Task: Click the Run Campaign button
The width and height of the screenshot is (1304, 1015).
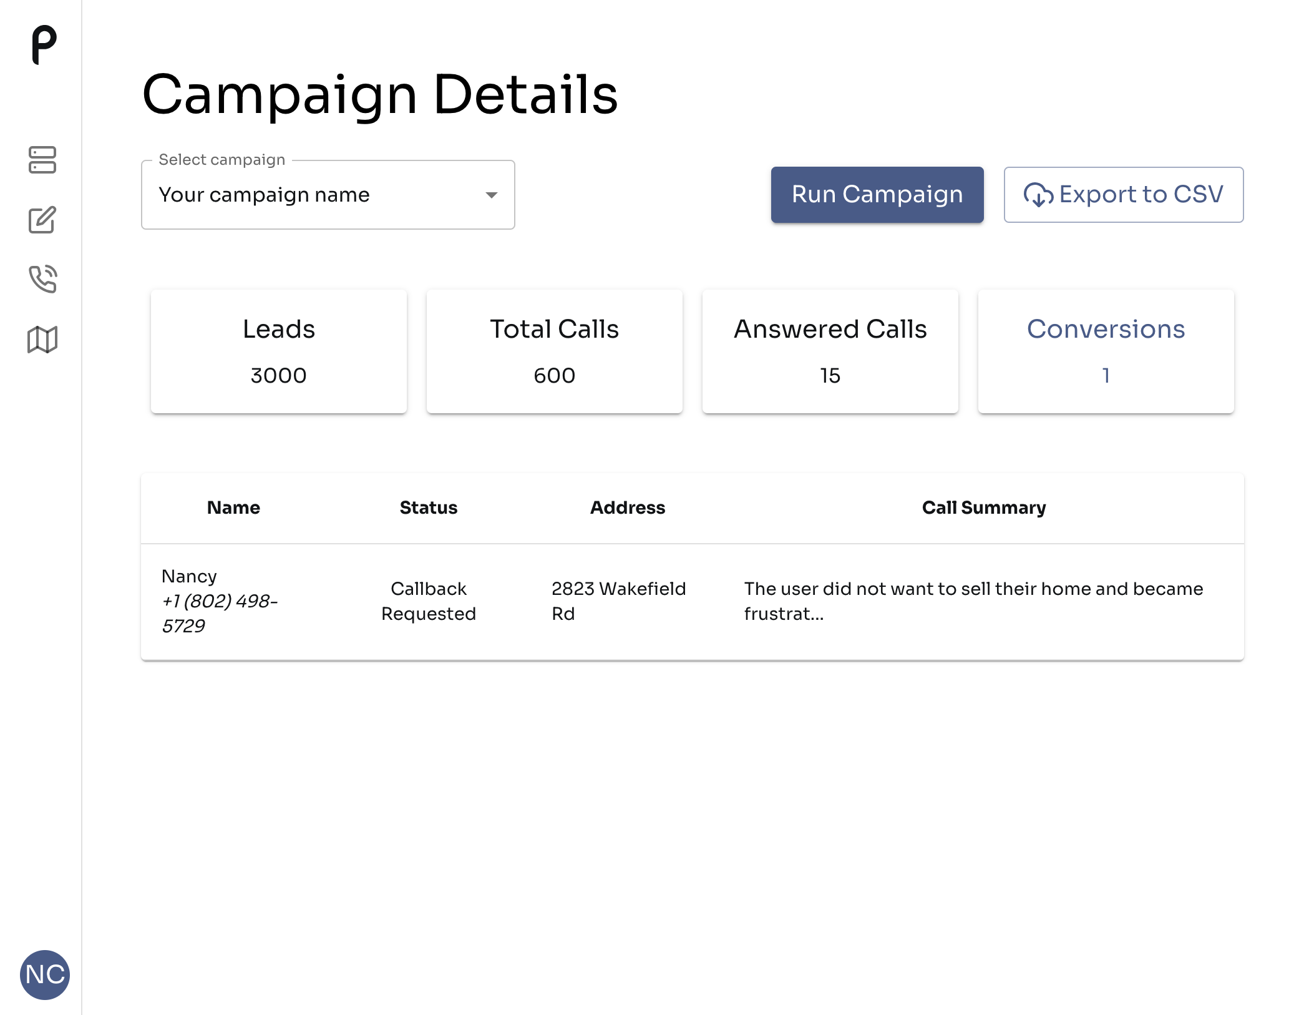Action: coord(877,195)
